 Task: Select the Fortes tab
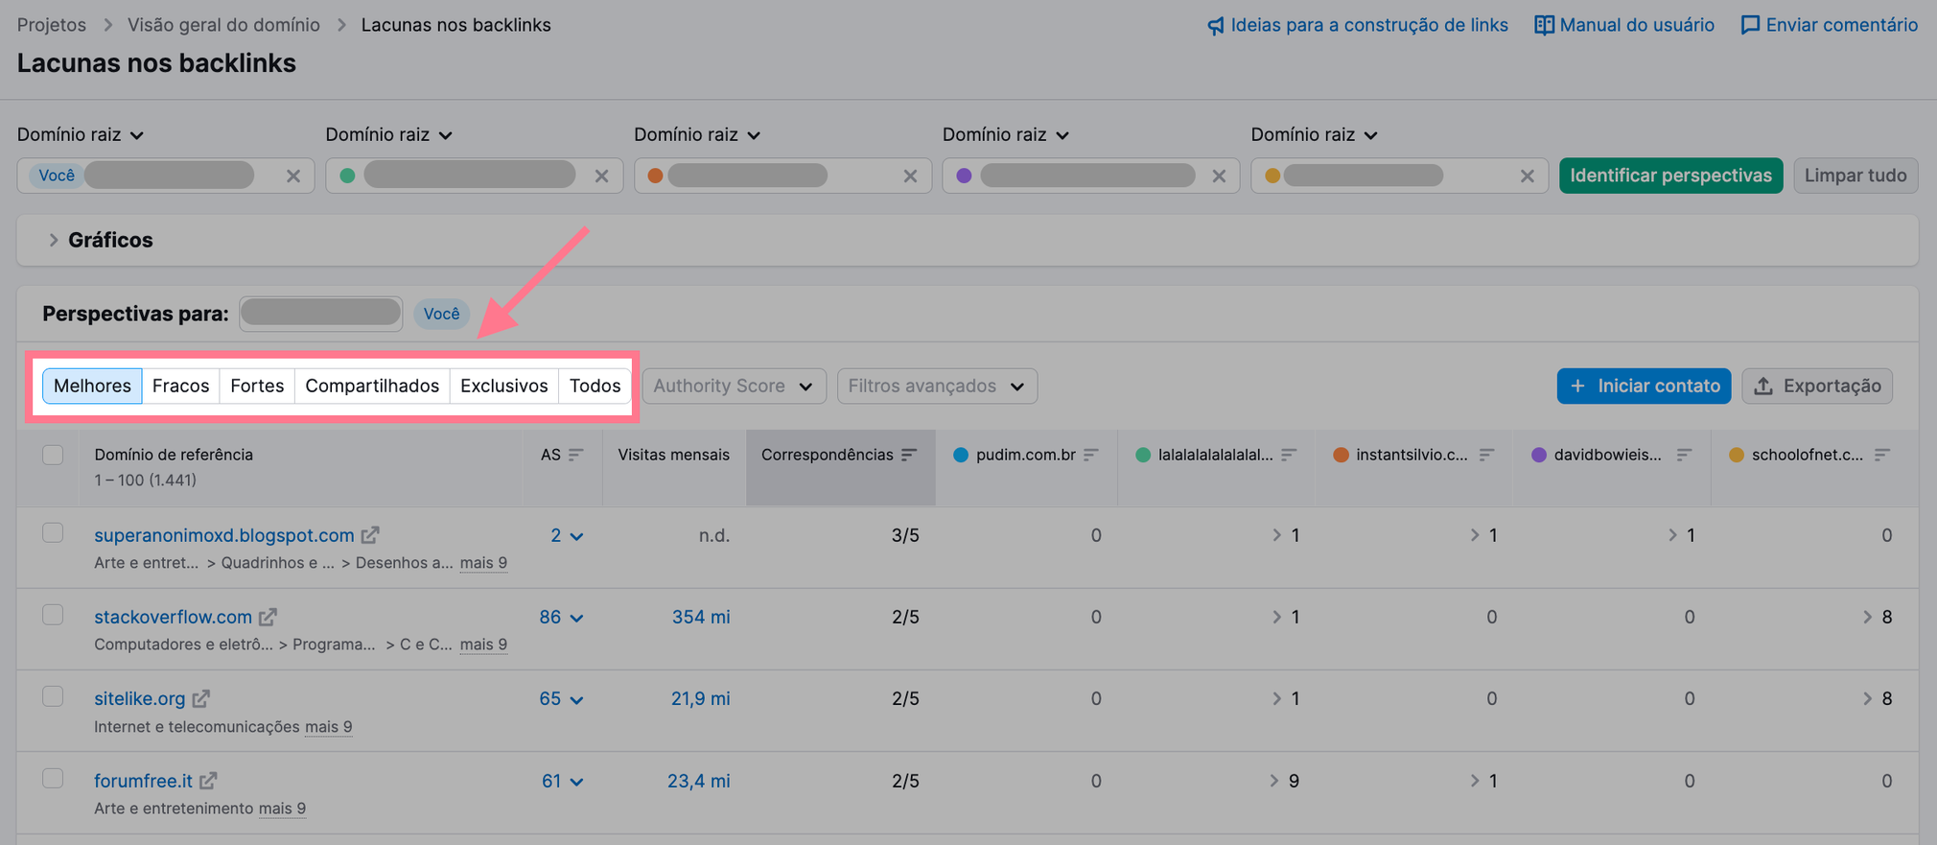(257, 386)
